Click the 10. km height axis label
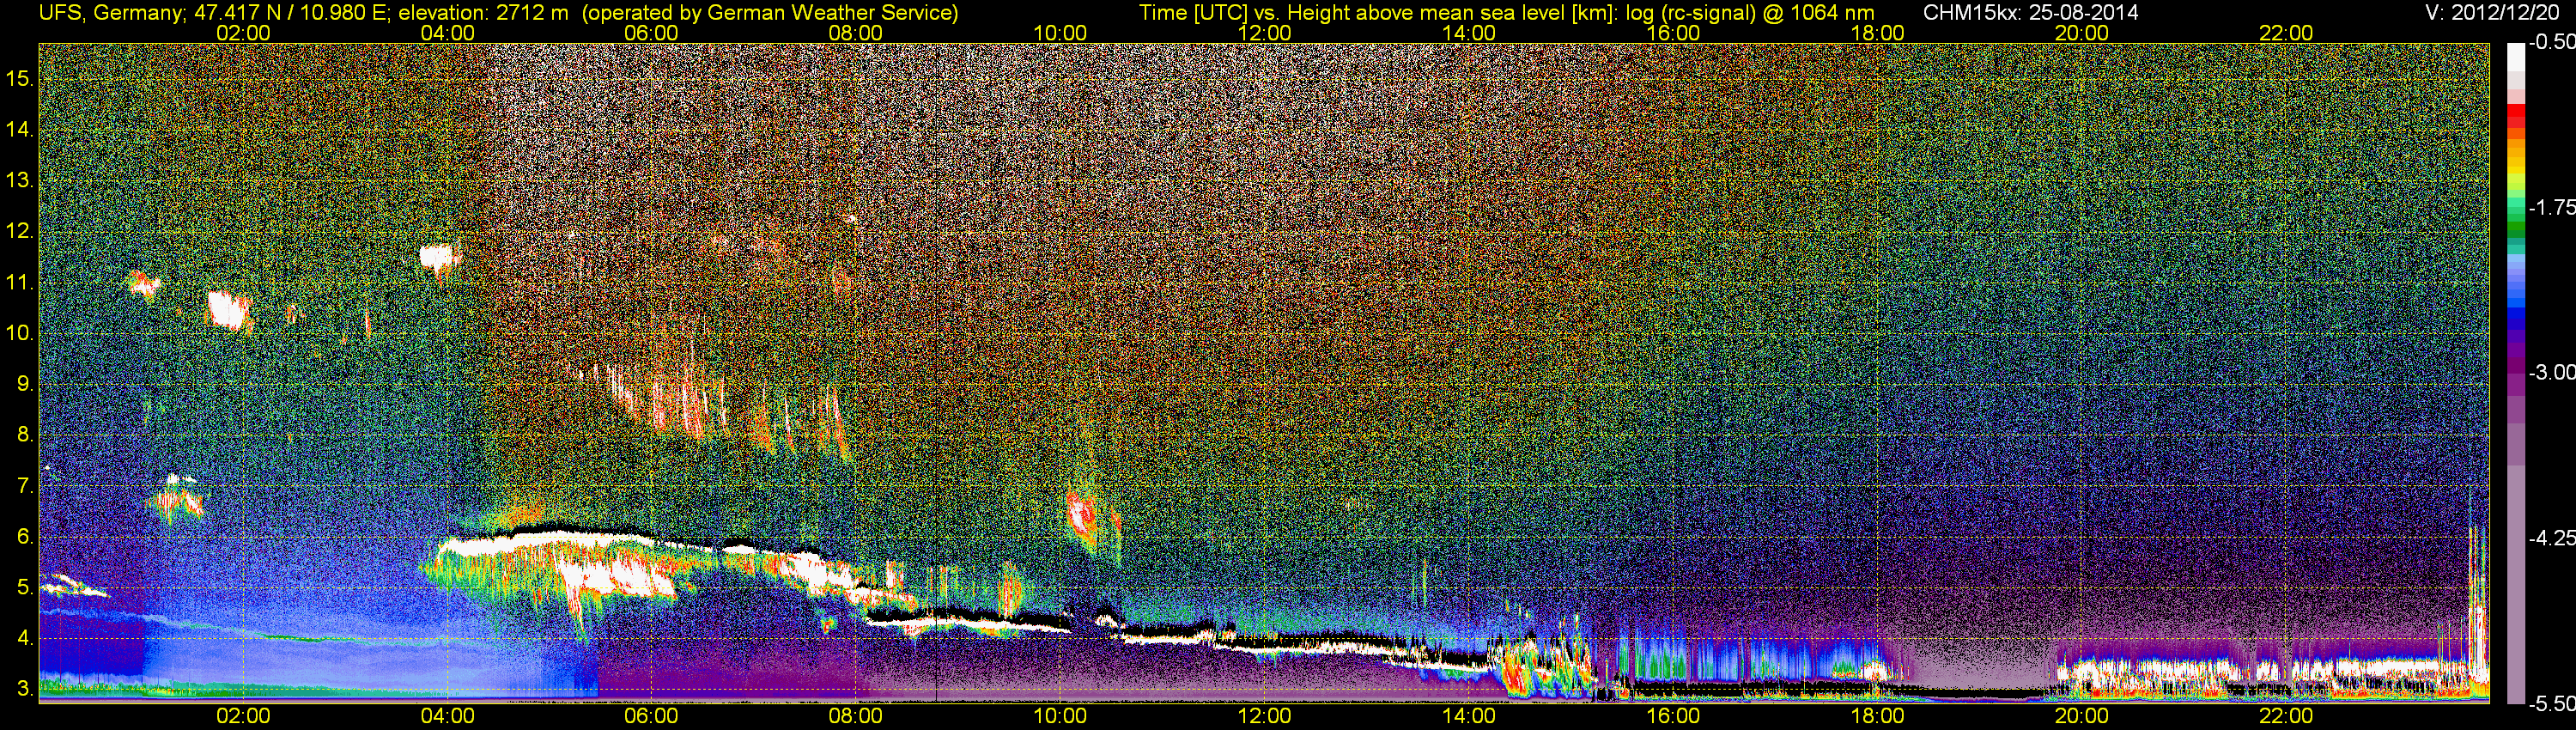 tap(20, 333)
